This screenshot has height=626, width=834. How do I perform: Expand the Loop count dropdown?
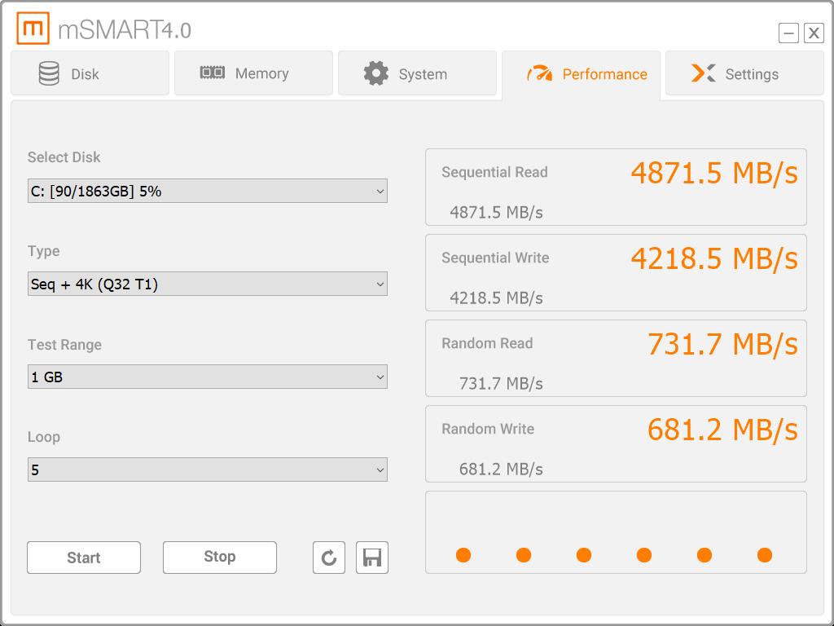(207, 470)
